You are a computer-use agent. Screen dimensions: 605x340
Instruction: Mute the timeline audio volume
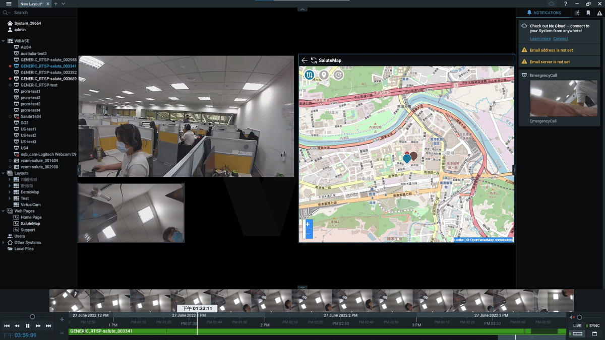point(571,317)
